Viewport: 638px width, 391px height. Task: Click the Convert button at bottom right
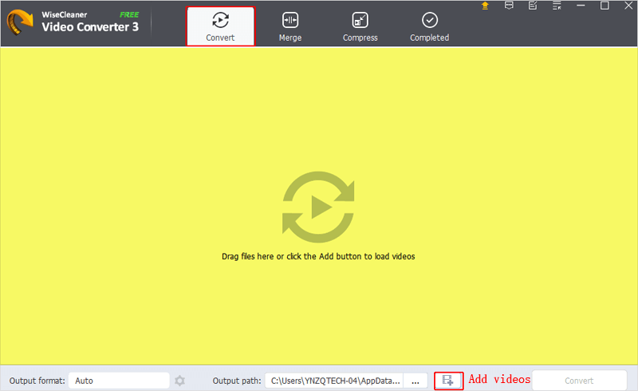click(x=579, y=381)
